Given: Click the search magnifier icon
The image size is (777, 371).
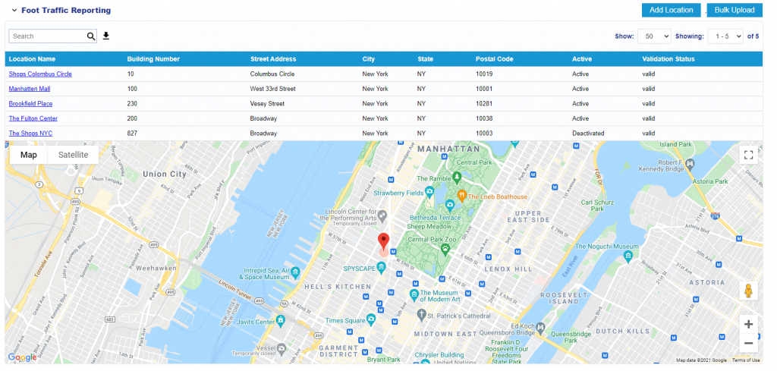Looking at the screenshot, I should (91, 36).
